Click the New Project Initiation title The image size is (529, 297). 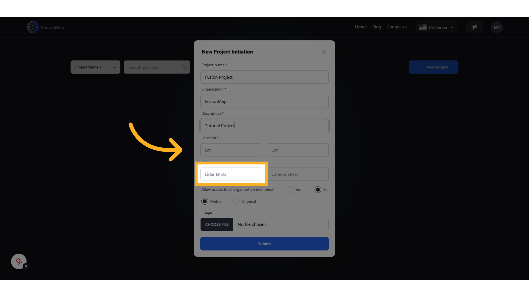[x=227, y=52]
